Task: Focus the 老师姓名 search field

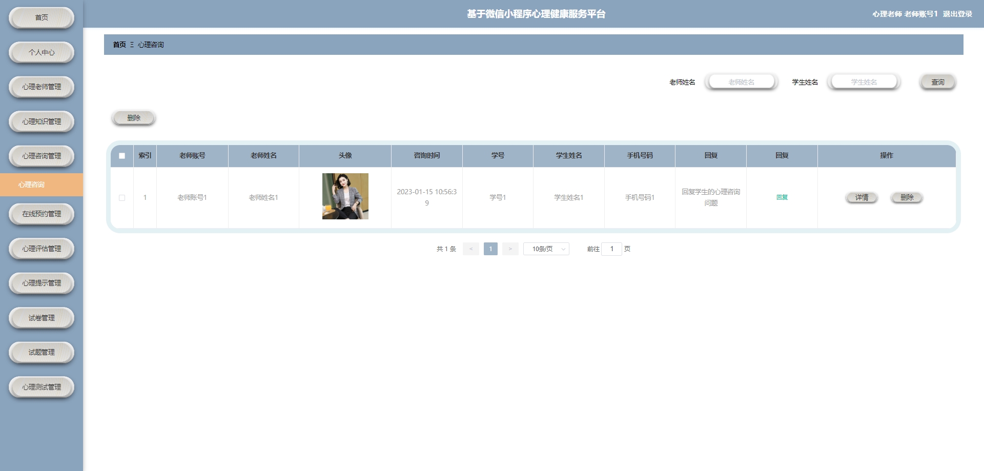Action: click(x=741, y=82)
